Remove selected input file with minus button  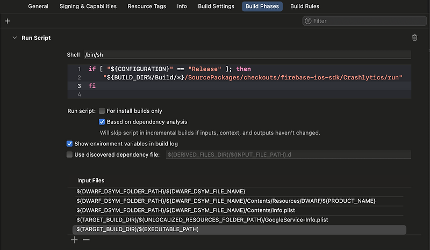point(86,240)
